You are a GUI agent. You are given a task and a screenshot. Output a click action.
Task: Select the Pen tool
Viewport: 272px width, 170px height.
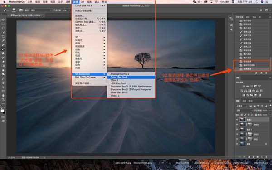(x=3, y=78)
